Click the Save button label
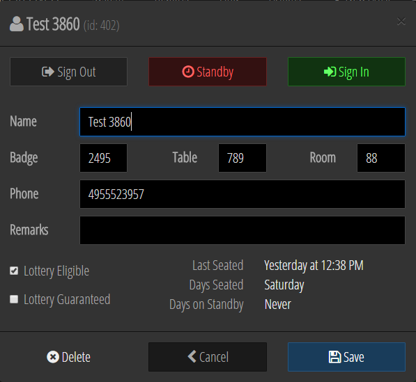 [x=354, y=357]
